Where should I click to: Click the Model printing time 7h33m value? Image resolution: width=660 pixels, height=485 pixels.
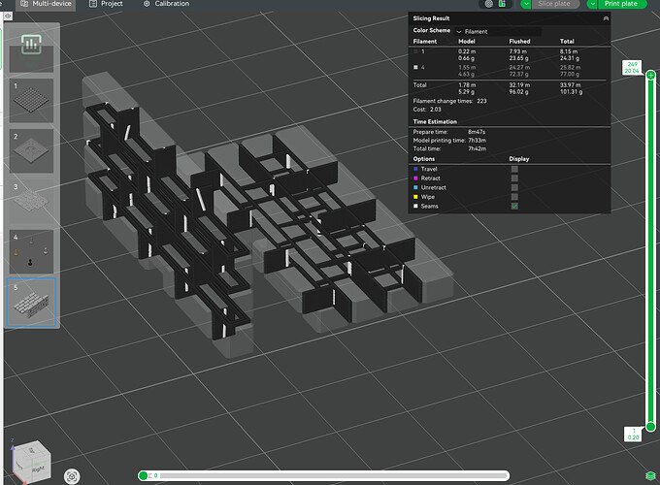[x=477, y=141]
